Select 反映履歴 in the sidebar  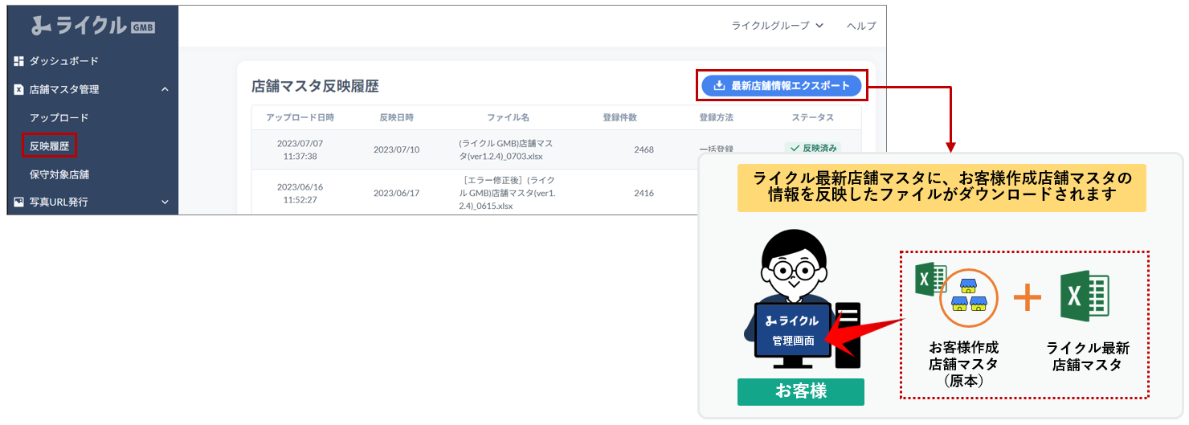(48, 146)
